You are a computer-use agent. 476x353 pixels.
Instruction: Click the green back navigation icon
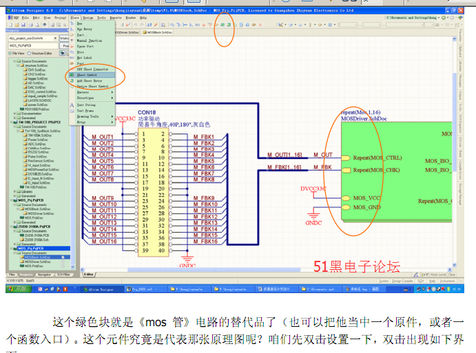click(444, 18)
